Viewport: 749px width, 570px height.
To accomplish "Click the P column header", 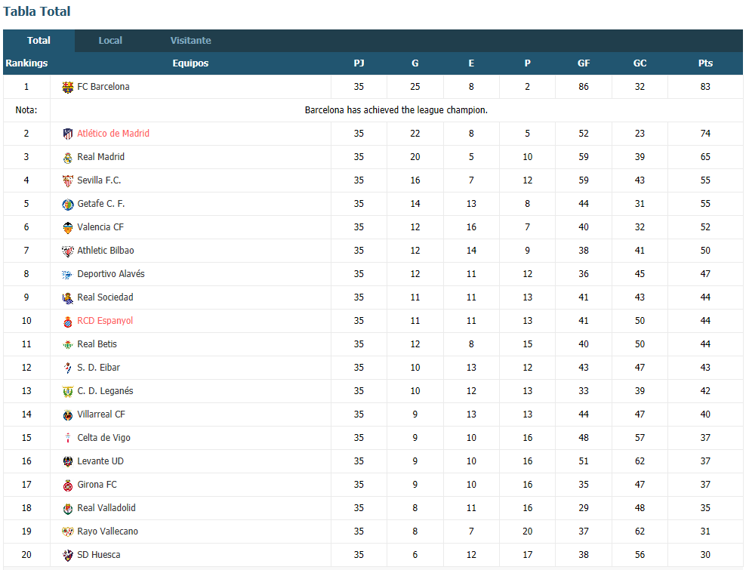I will click(x=527, y=63).
